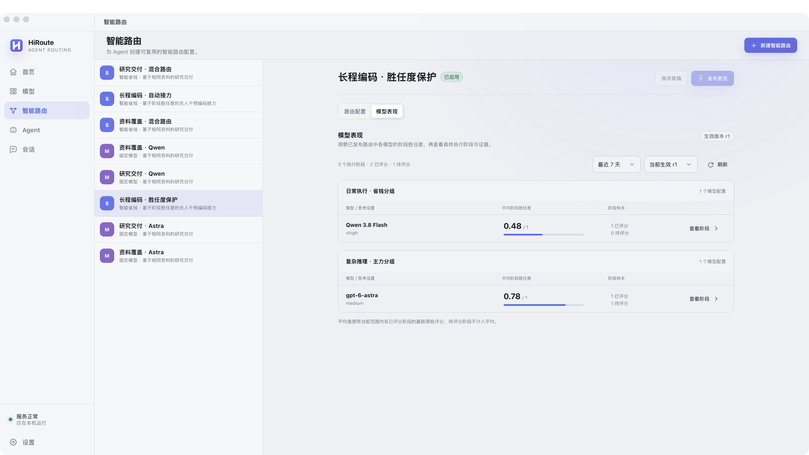809x455 pixels.
Task: Click the green 服务正常 status dot
Action: [x=11, y=420]
